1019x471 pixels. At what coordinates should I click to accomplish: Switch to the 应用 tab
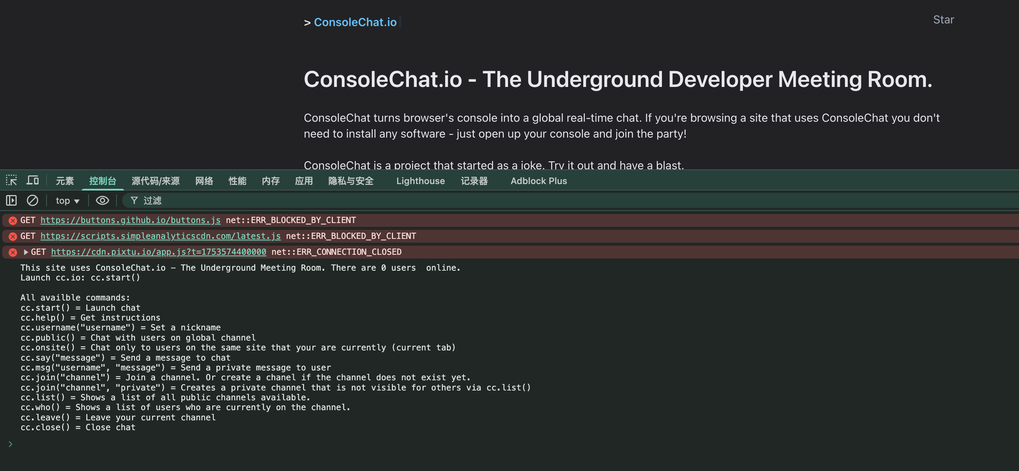click(304, 181)
